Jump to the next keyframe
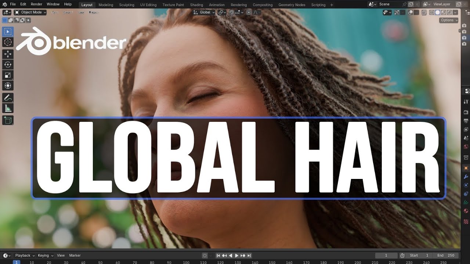This screenshot has height=264, width=470. pyautogui.click(x=243, y=256)
